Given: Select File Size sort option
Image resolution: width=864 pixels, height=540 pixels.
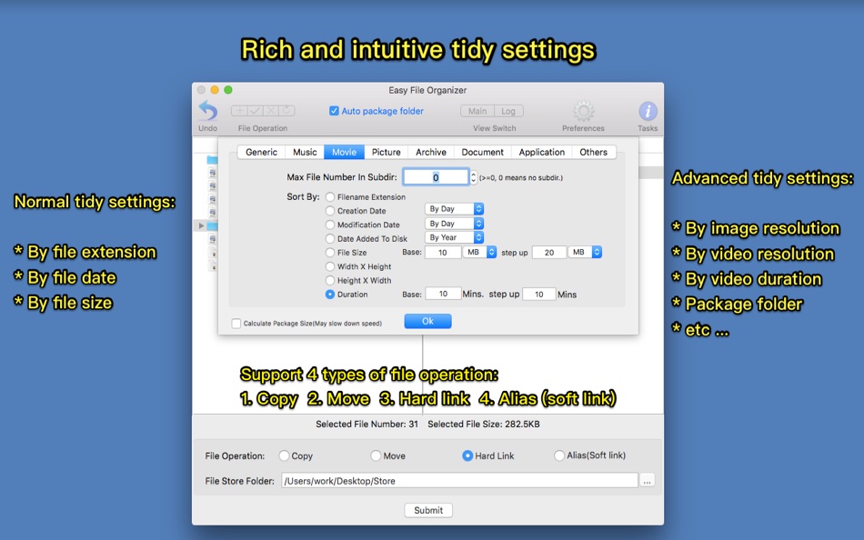Looking at the screenshot, I should pyautogui.click(x=329, y=253).
